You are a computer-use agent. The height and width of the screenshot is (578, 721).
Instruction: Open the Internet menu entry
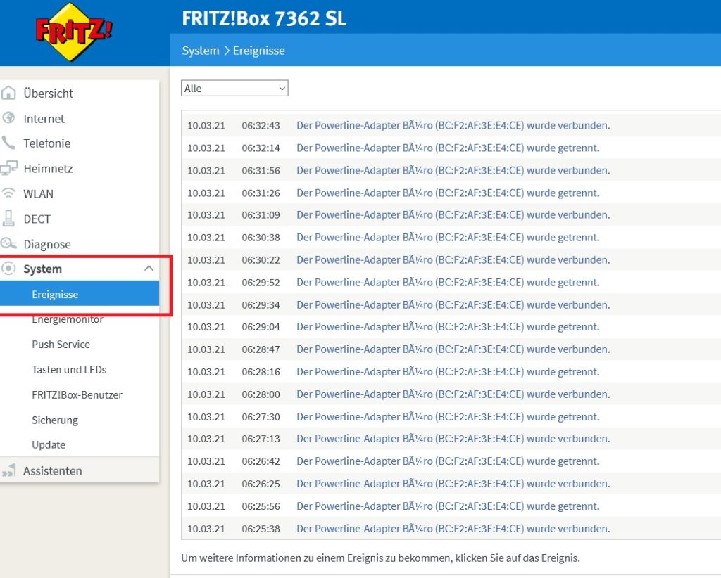pyautogui.click(x=44, y=118)
